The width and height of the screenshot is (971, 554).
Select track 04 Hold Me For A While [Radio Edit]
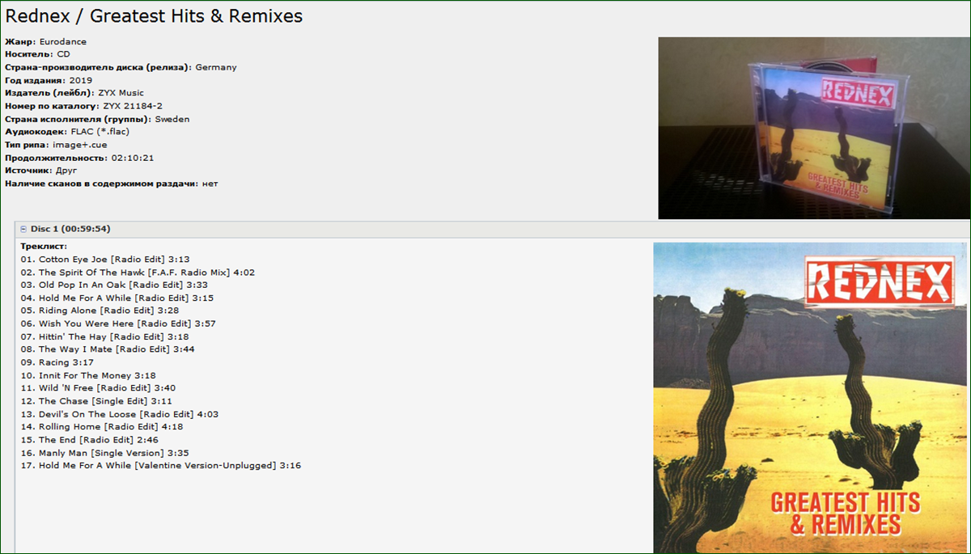tap(117, 298)
